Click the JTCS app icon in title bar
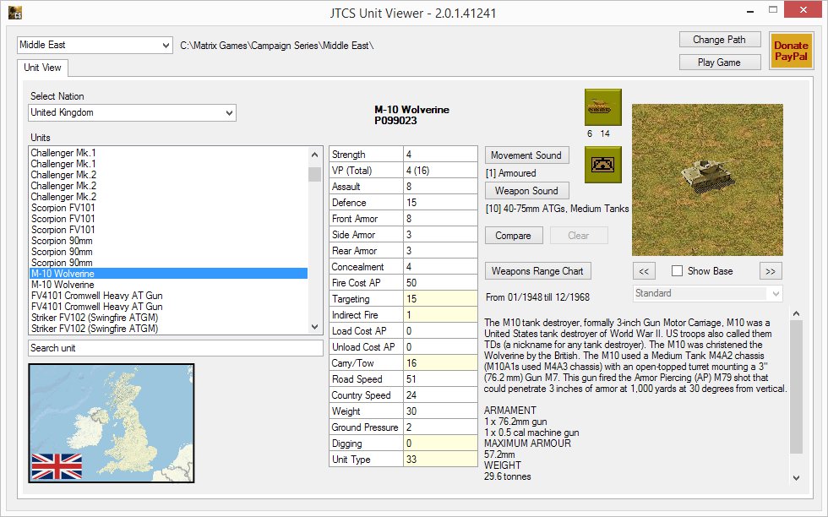 pyautogui.click(x=14, y=13)
